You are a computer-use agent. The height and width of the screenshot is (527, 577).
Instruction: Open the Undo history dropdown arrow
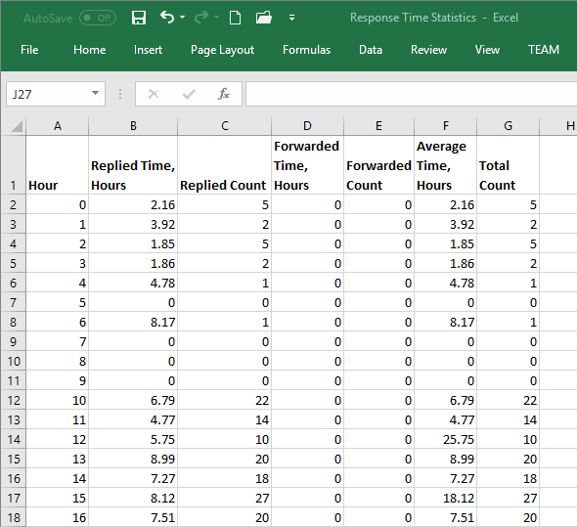(183, 18)
